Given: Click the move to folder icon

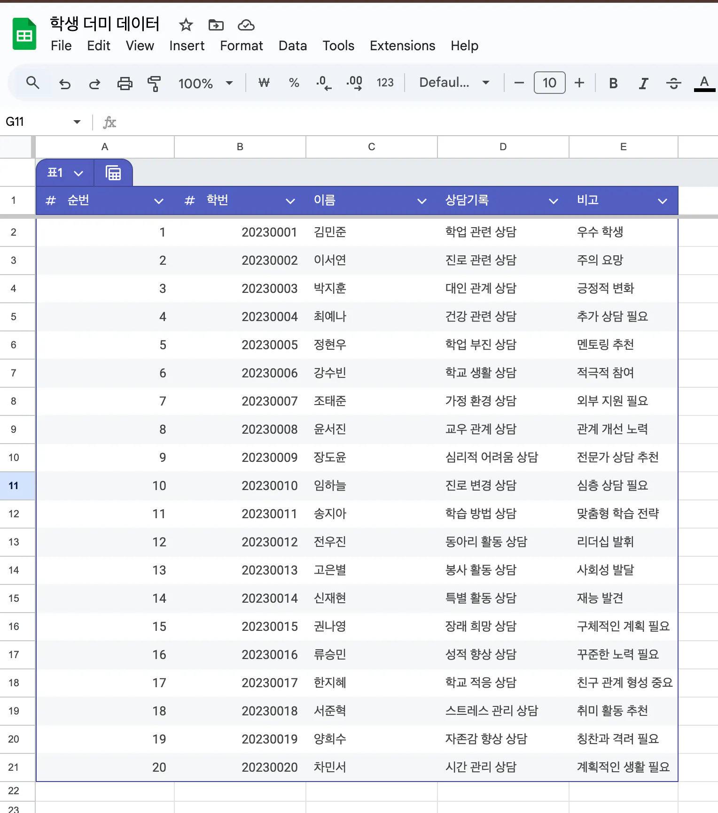Looking at the screenshot, I should (x=216, y=25).
